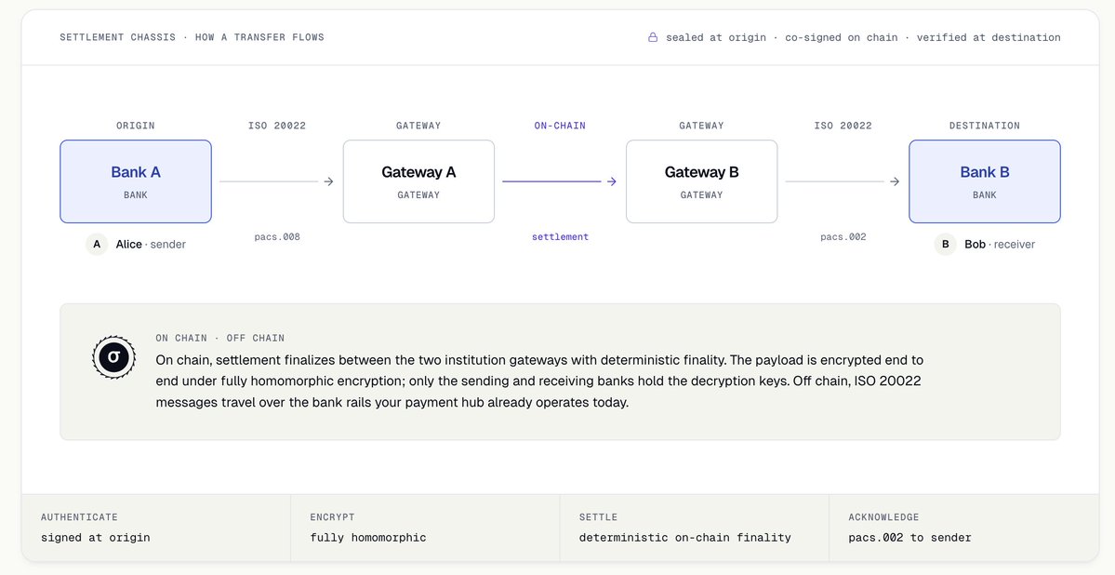The height and width of the screenshot is (575, 1115).
Task: Select the Gateway B node
Action: coord(702,181)
